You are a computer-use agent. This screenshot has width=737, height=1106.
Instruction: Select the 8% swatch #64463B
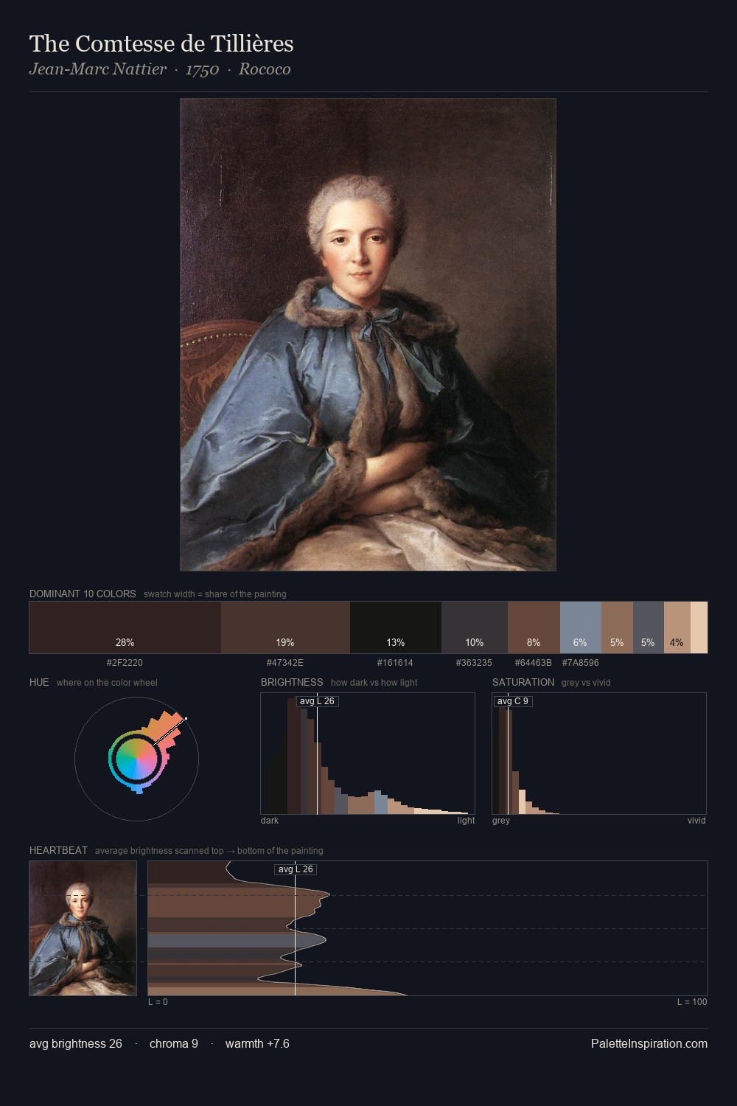[534, 627]
